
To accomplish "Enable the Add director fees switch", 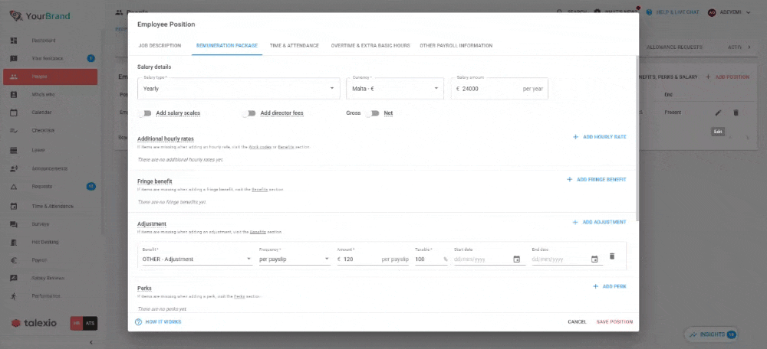I will (x=249, y=113).
